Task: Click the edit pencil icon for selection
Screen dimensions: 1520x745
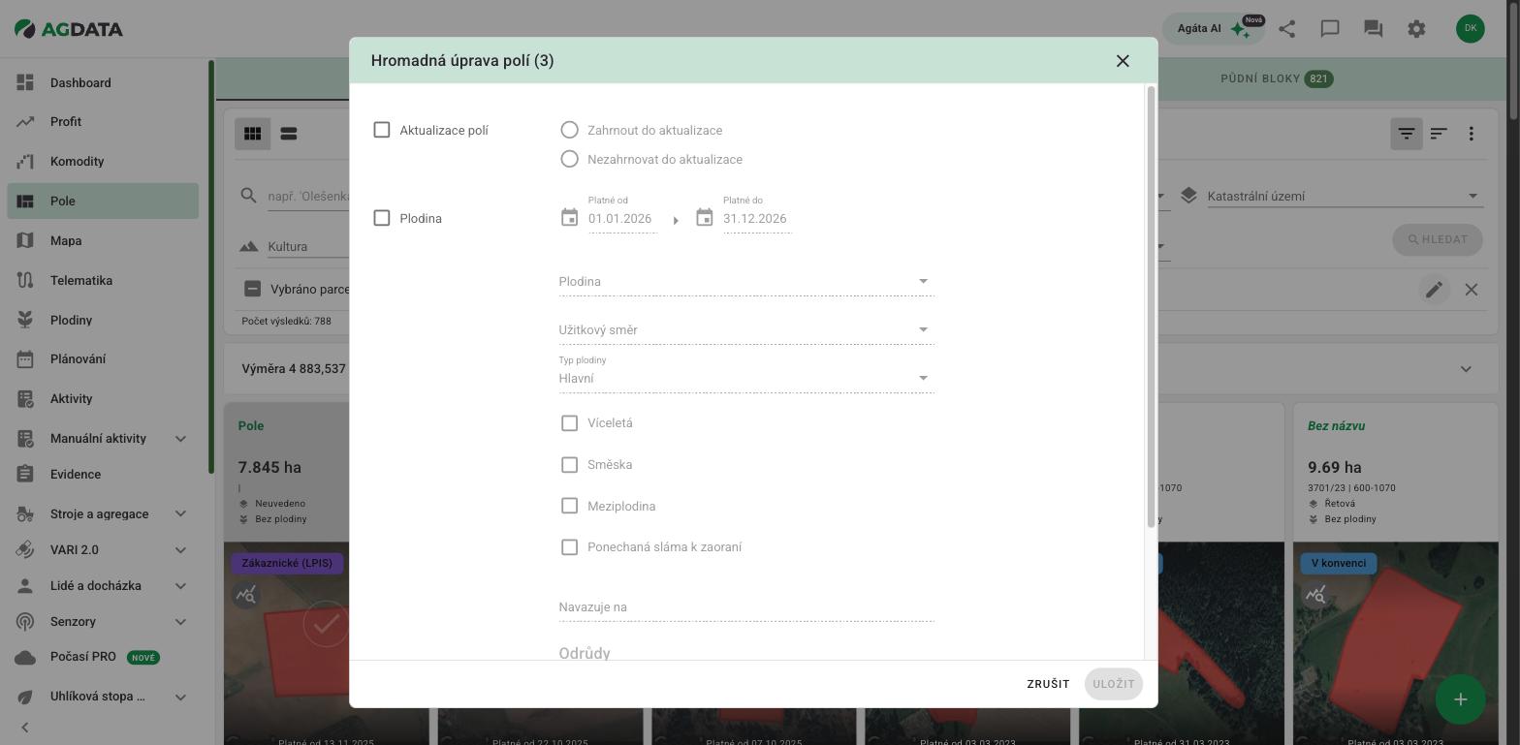Action: click(1434, 289)
